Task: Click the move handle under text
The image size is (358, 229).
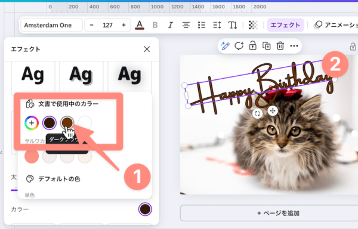Action: pos(273,111)
